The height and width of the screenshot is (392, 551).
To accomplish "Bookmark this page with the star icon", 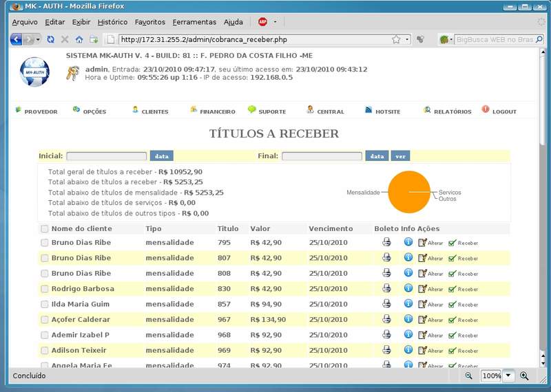I will click(x=396, y=39).
